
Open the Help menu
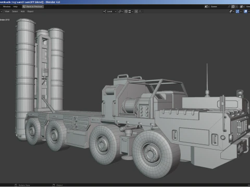[x=15, y=7]
